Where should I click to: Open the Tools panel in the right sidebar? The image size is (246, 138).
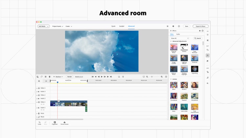click(x=208, y=41)
